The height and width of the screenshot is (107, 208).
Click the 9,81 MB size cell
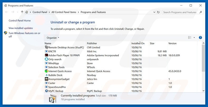(162, 51)
